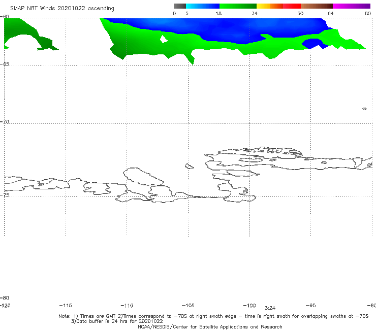Click the longitude label "-100"
The width and height of the screenshot is (376, 330).
coord(249,305)
